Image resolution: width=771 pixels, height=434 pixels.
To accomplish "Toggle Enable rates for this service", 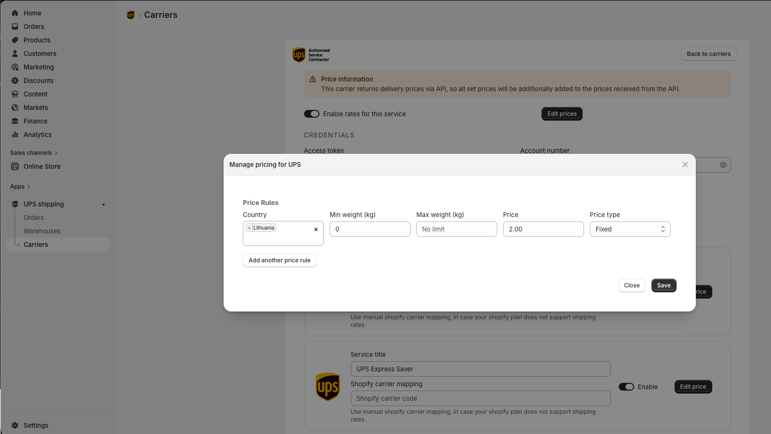I will 312,114.
